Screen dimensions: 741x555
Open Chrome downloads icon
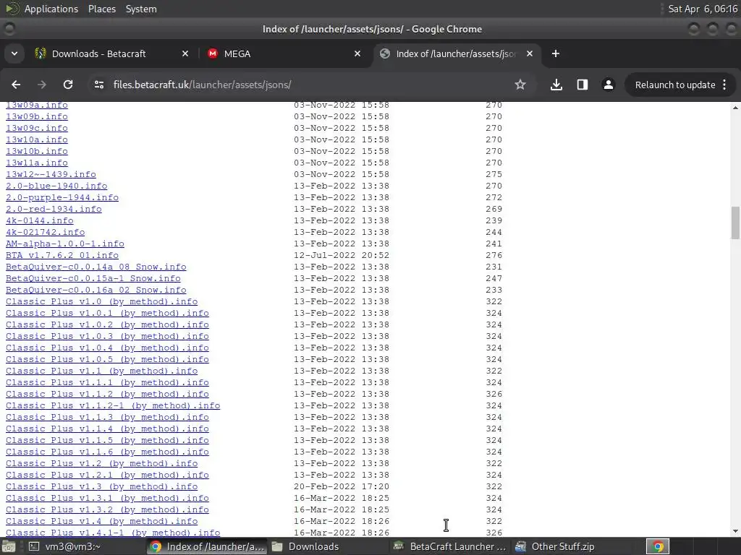click(556, 85)
